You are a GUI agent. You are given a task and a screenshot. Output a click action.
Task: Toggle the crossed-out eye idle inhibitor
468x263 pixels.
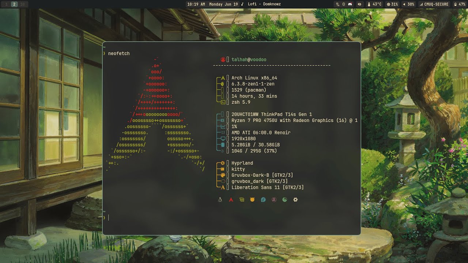tap(359, 4)
